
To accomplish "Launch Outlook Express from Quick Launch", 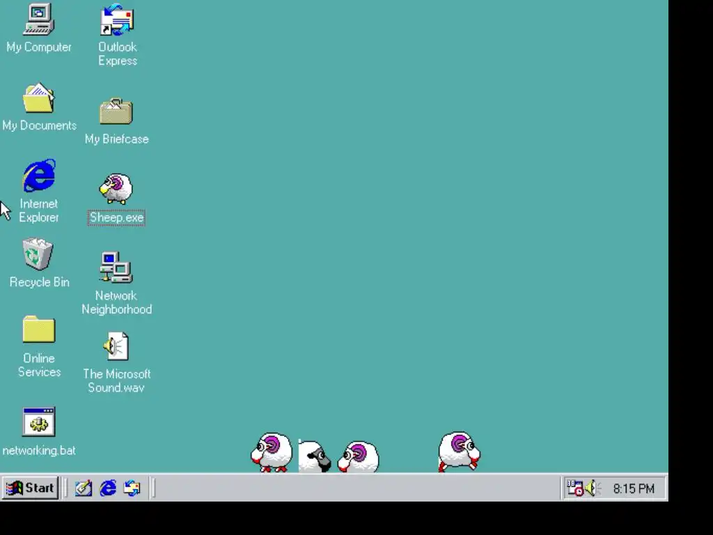I will coord(132,488).
